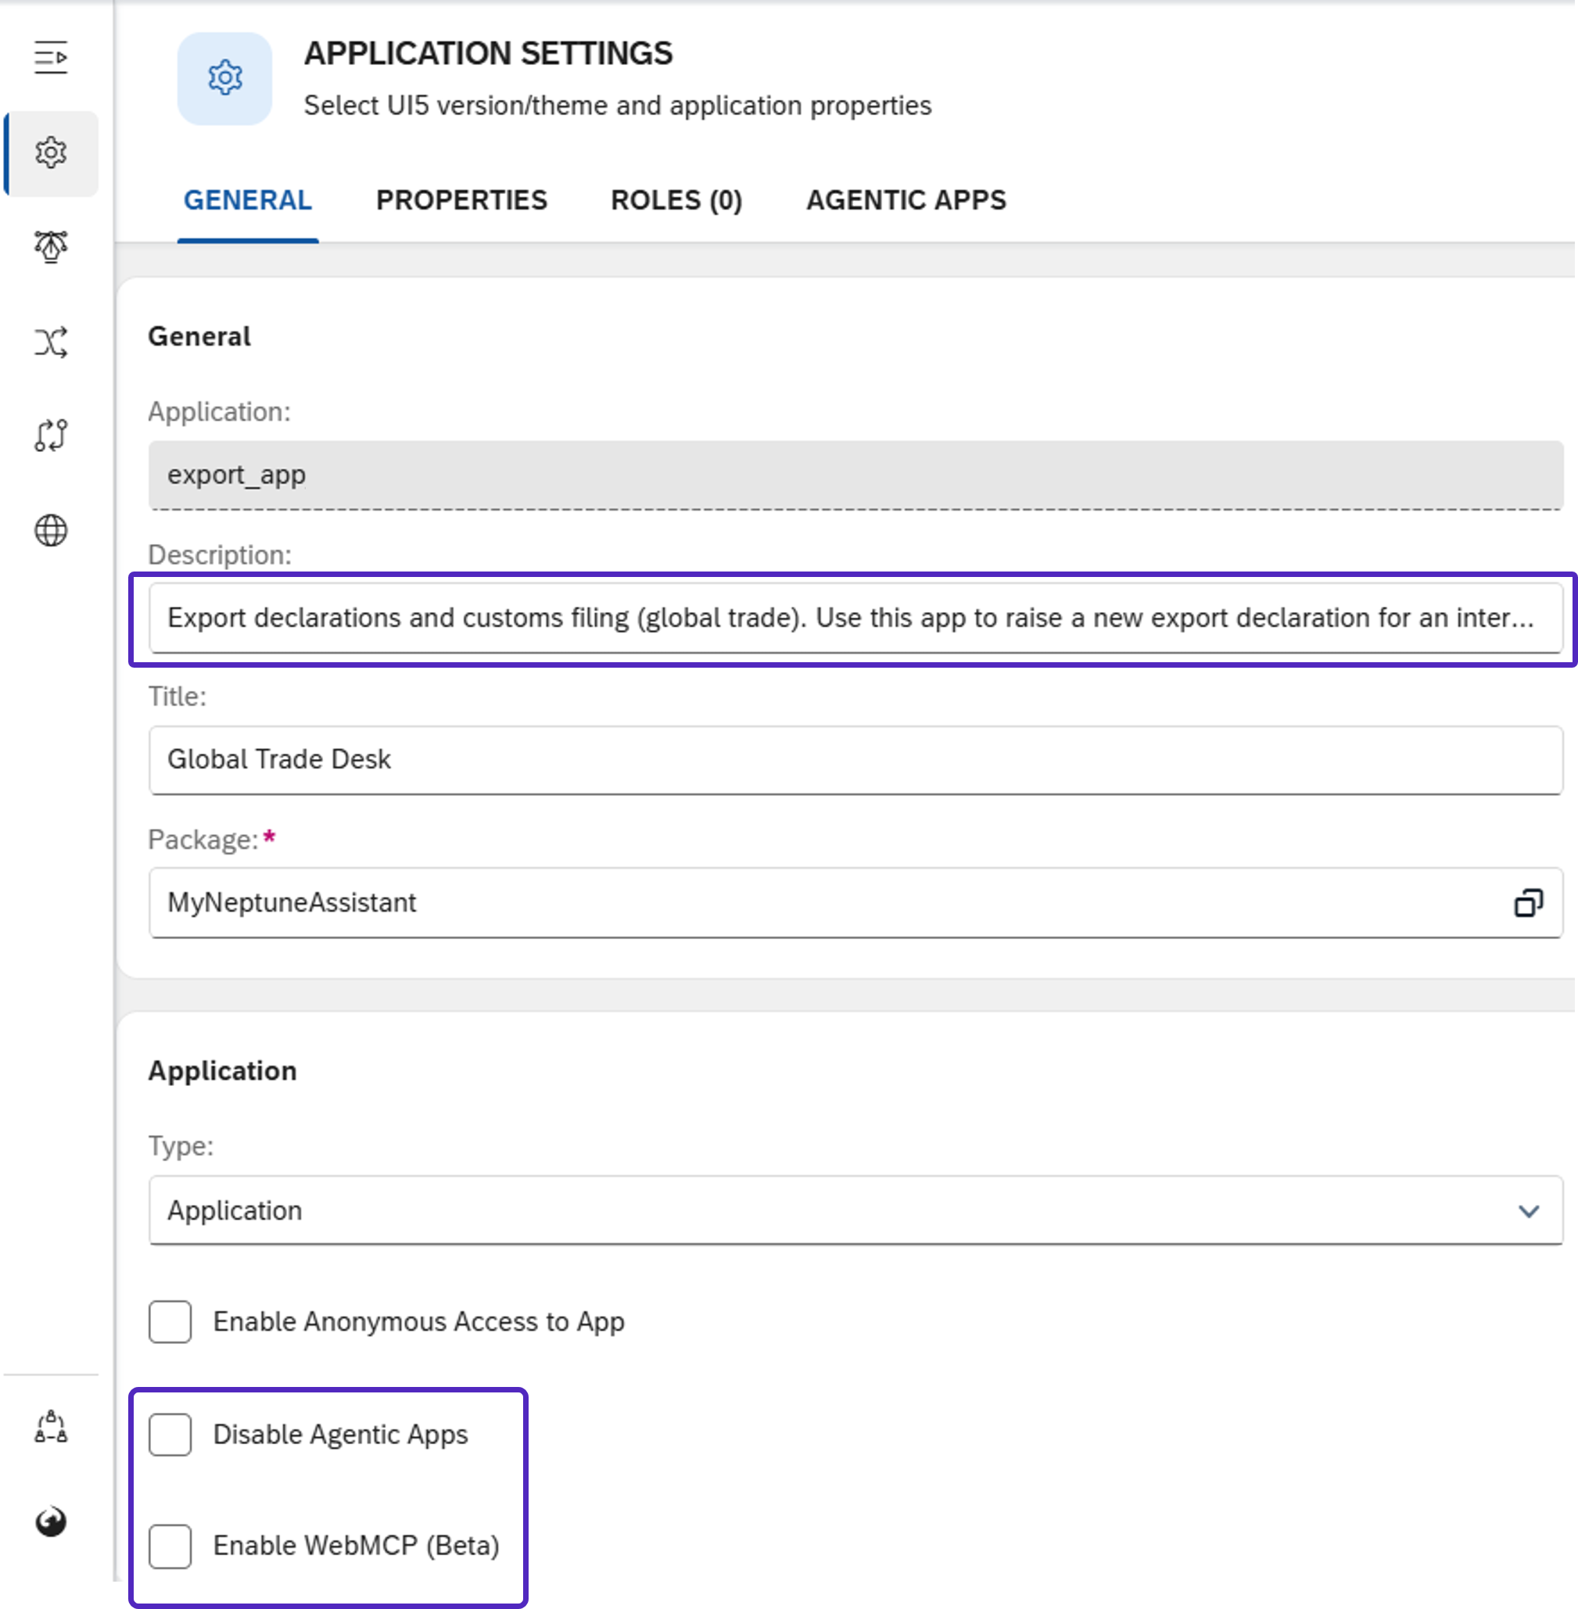Click the General section heading

point(199,336)
